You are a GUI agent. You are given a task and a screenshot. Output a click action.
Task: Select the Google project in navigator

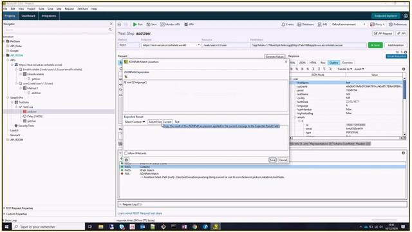point(14,51)
